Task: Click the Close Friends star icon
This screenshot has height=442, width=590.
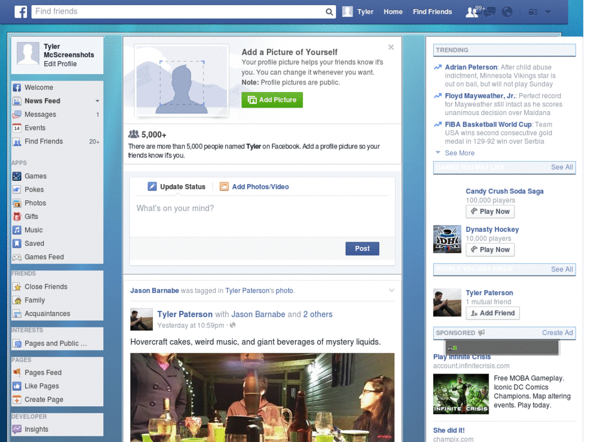Action: coord(17,287)
